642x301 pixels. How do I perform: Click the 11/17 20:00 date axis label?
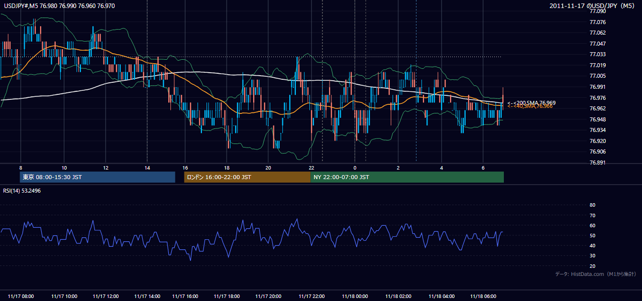[269, 296]
